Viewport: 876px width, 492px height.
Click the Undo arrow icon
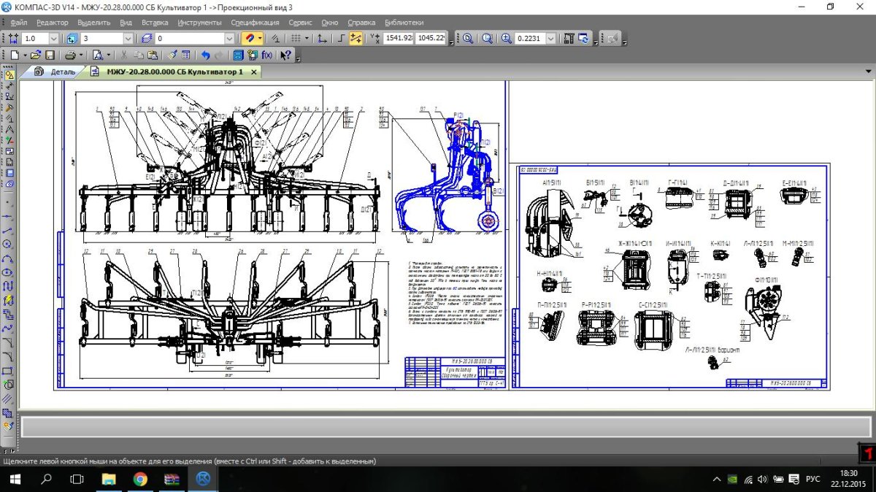coord(205,55)
